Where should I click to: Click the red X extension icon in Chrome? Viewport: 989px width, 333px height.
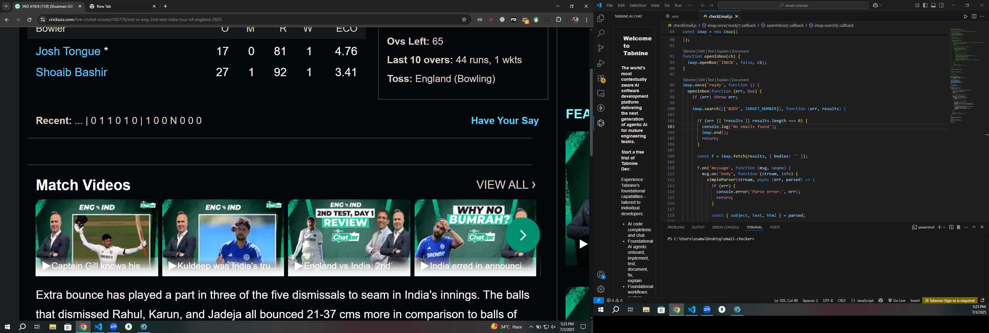pos(491,19)
